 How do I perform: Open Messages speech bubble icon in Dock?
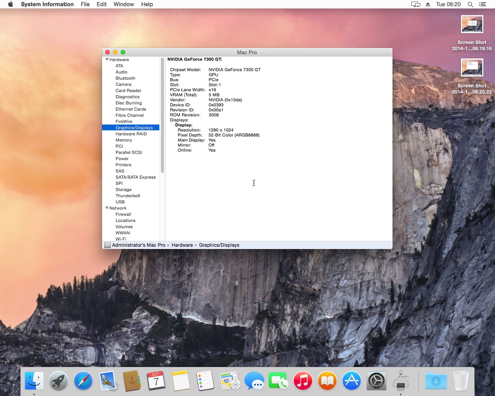(x=254, y=381)
